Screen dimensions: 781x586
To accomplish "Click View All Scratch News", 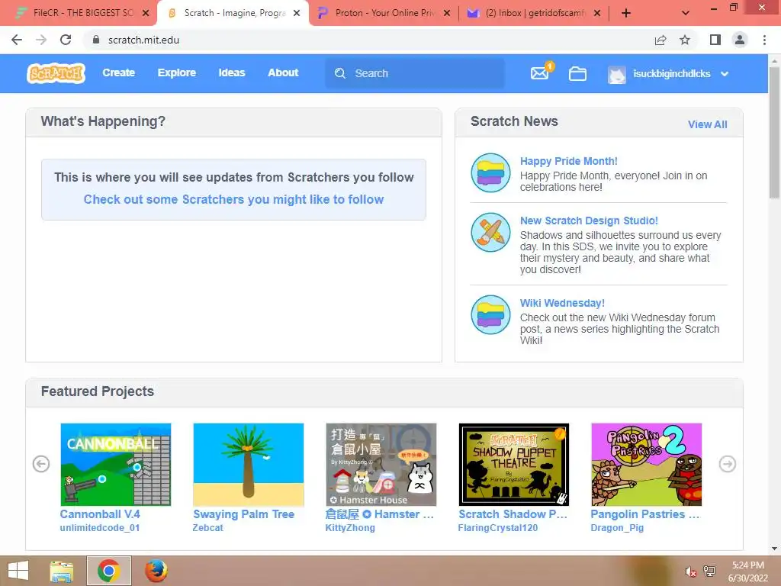I will [x=707, y=124].
